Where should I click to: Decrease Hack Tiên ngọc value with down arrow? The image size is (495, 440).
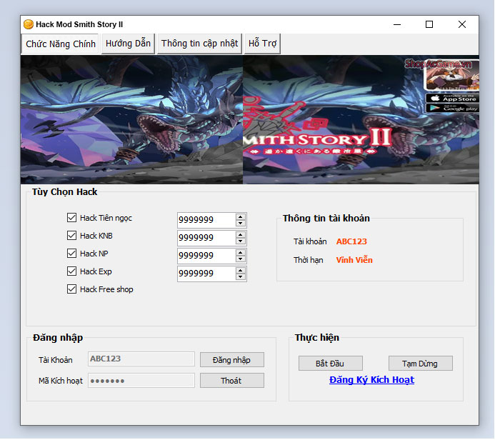pyautogui.click(x=241, y=223)
